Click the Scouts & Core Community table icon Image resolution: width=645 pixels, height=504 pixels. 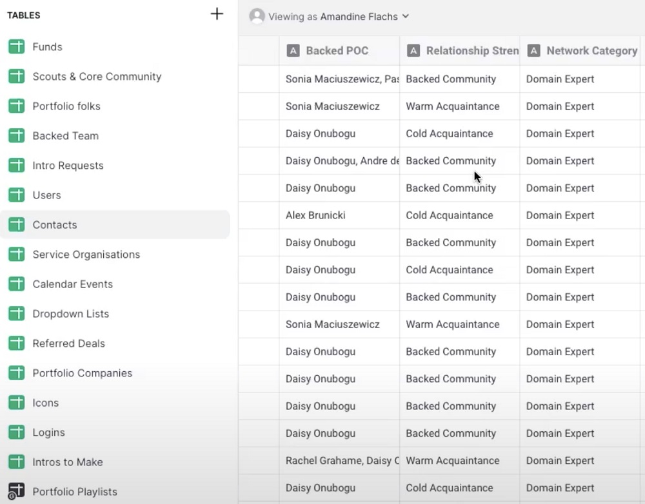tap(17, 77)
